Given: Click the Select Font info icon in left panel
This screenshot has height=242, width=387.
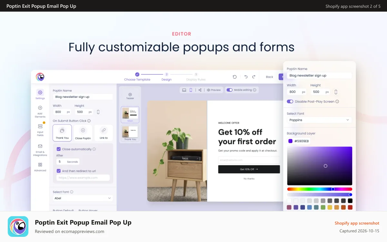Looking at the screenshot, I should pyautogui.click(x=72, y=192).
